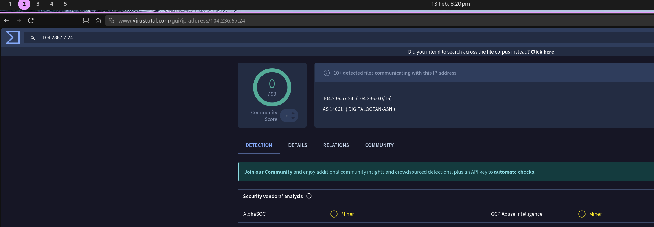The height and width of the screenshot is (227, 654).
Task: Switch to workspace 1
Action: [10, 4]
